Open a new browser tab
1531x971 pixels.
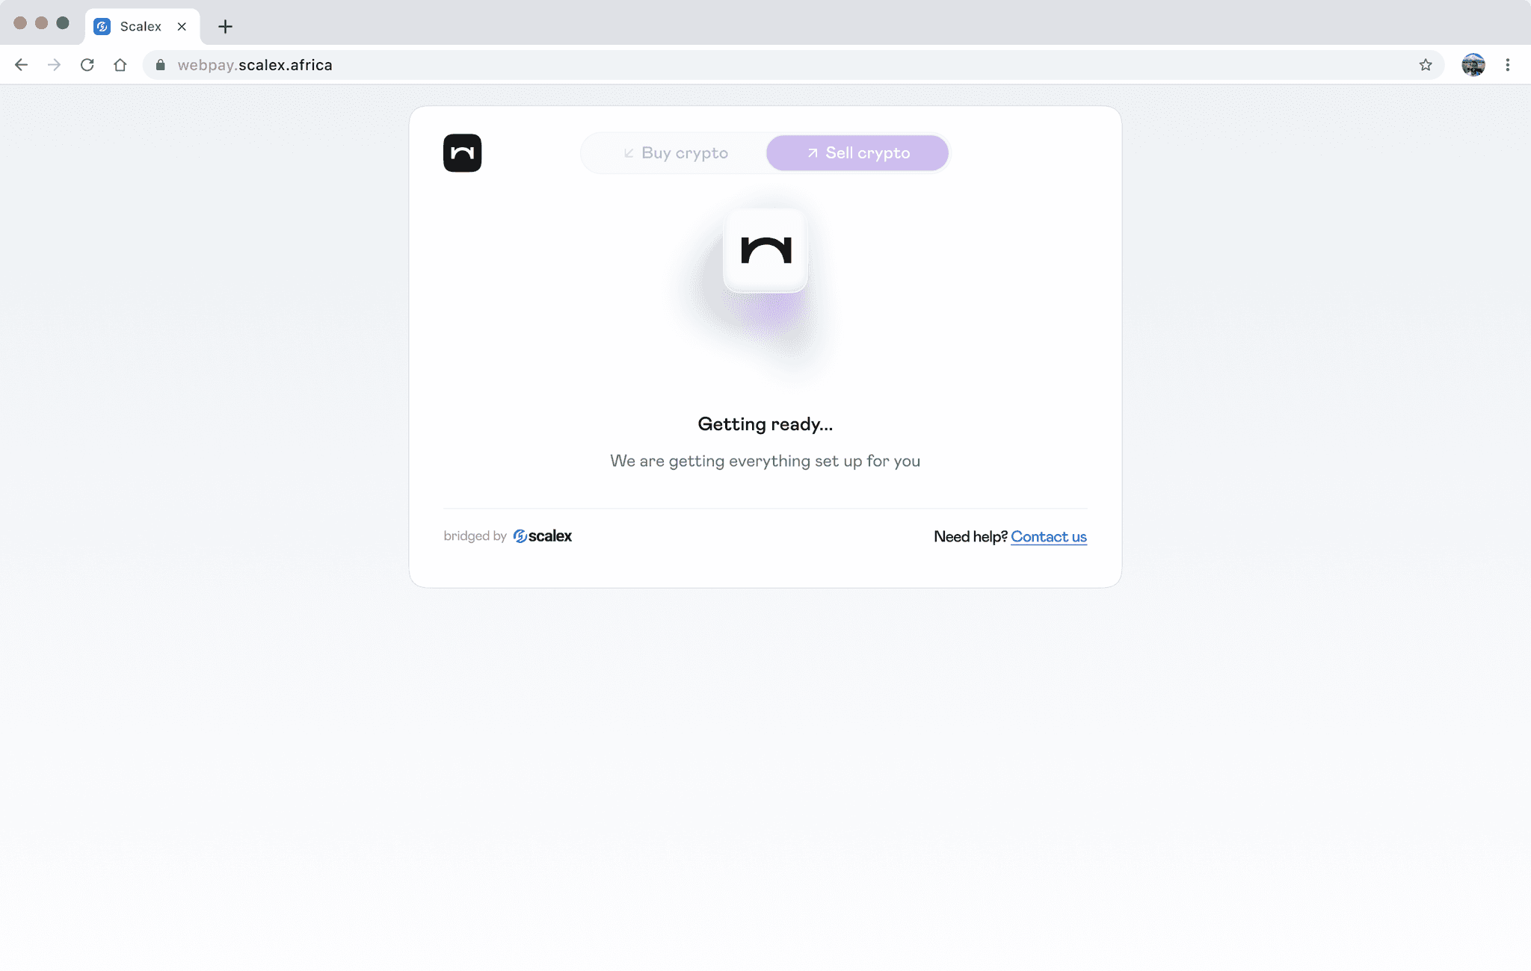225,27
